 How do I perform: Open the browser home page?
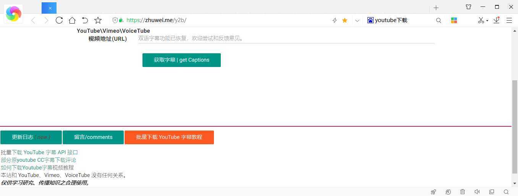click(x=72, y=20)
